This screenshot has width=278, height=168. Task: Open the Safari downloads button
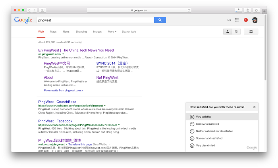coord(239,10)
